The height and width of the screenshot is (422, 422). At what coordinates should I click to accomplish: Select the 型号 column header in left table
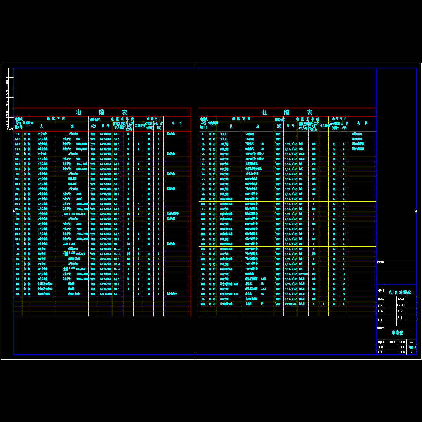[x=105, y=126]
